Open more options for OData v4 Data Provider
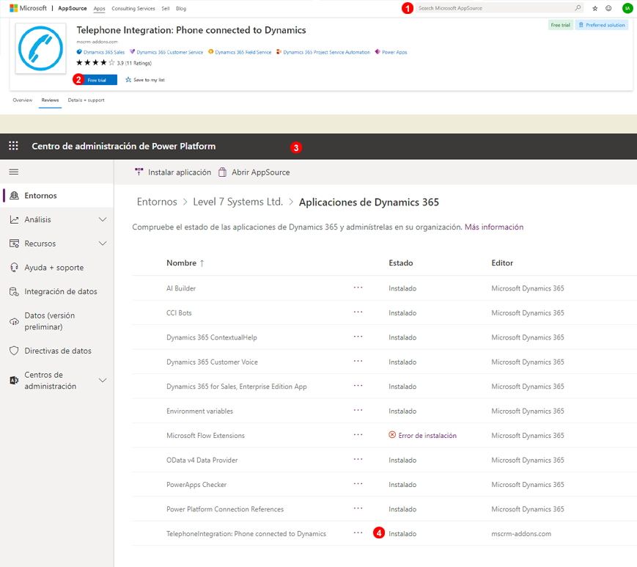The image size is (637, 567). click(358, 459)
